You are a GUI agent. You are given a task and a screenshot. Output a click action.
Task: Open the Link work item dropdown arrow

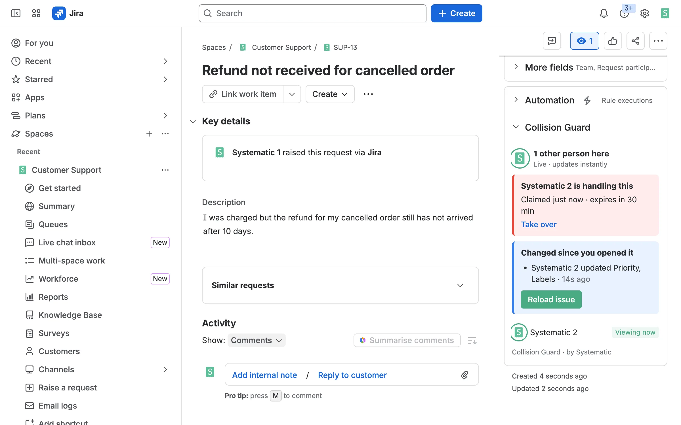pos(292,94)
